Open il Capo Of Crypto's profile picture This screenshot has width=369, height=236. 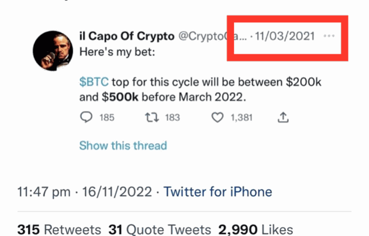[x=53, y=51]
